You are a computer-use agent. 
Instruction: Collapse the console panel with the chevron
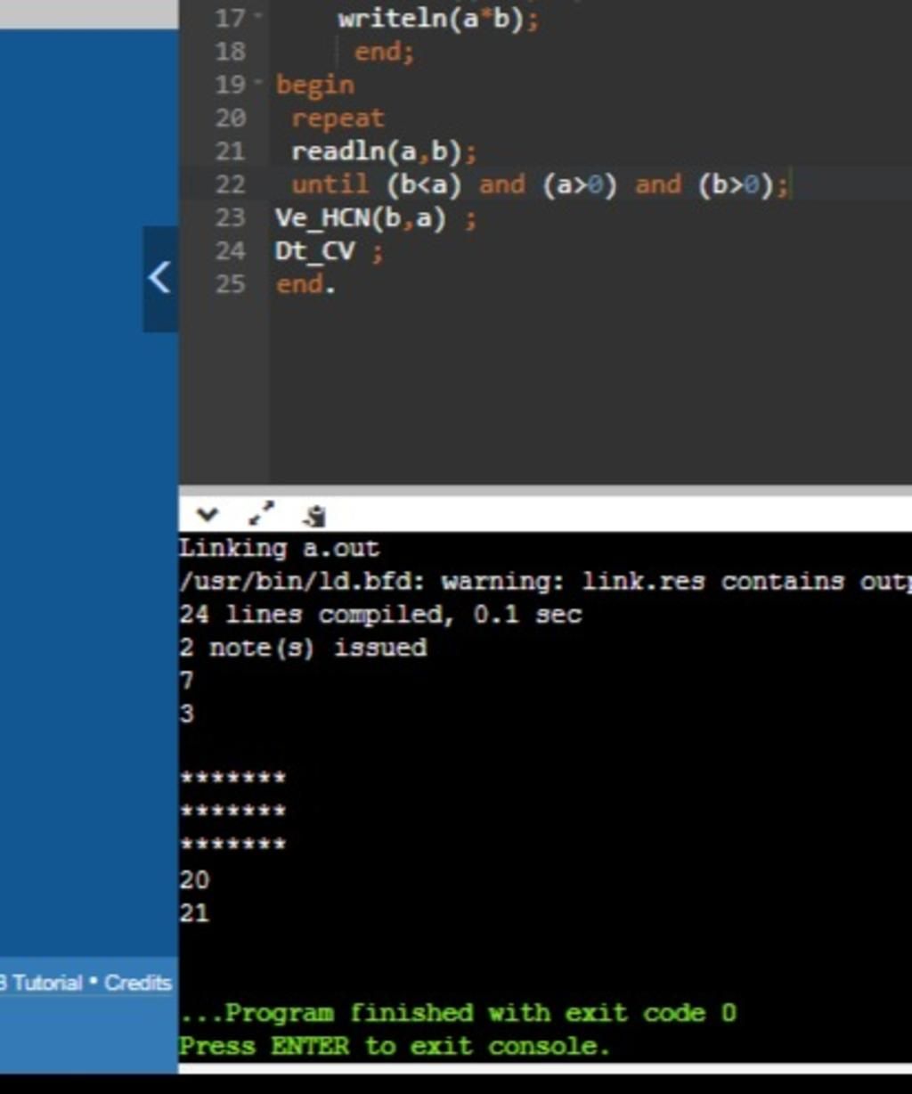click(207, 514)
